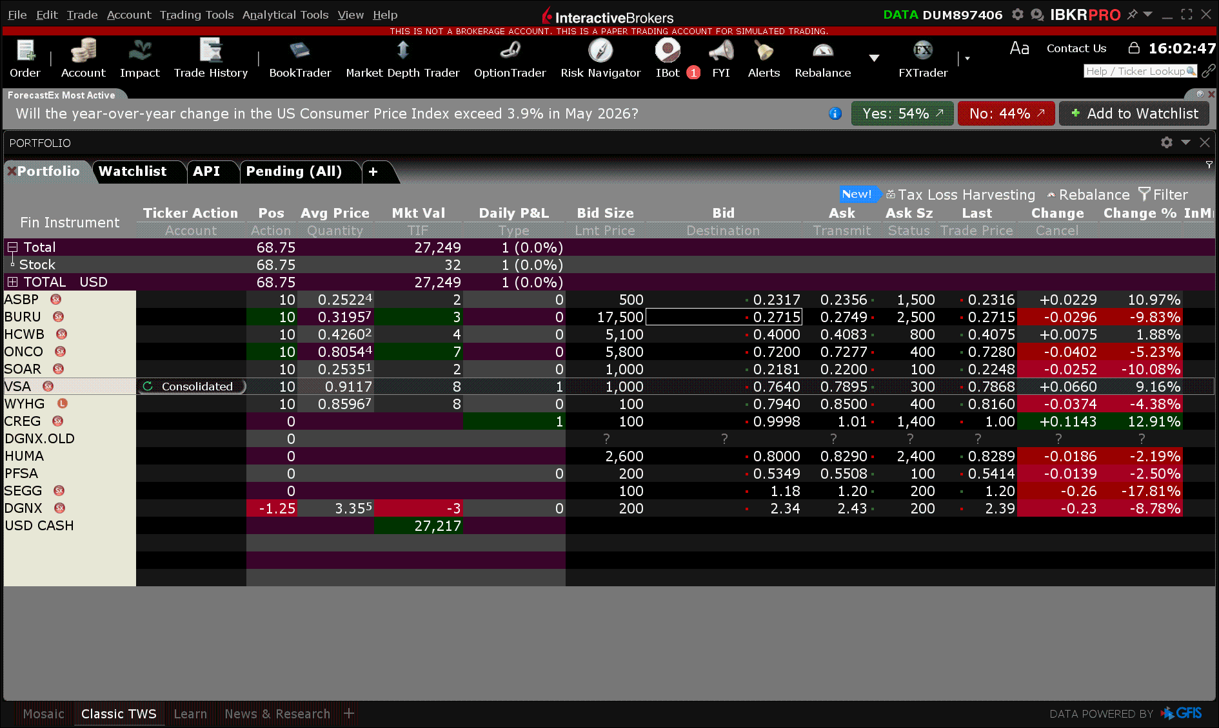The width and height of the screenshot is (1219, 728).
Task: Open News & Research workspace
Action: click(x=277, y=714)
